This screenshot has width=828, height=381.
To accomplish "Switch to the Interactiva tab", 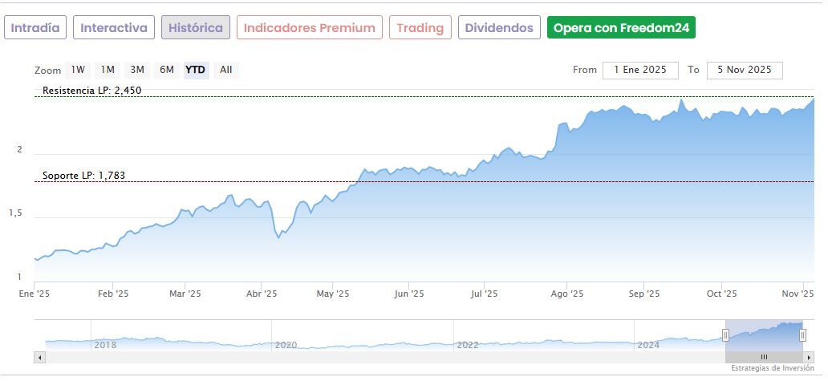I will (x=114, y=28).
